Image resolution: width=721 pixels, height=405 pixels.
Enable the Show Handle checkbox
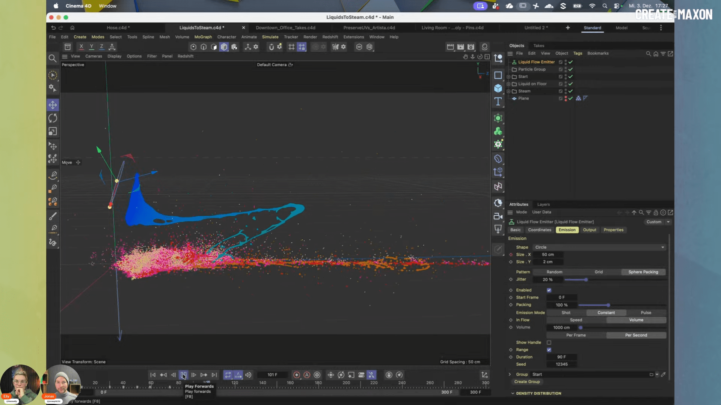pos(549,342)
